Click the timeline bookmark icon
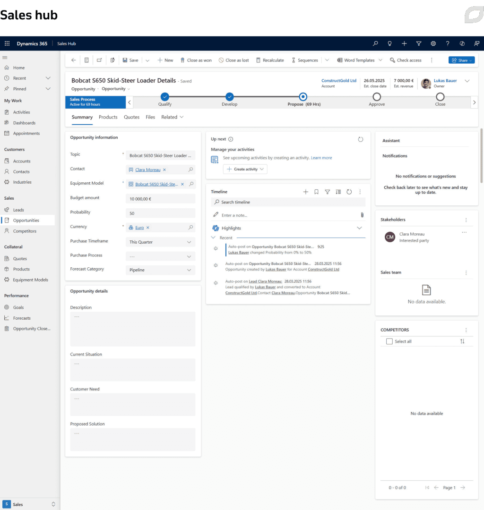Image resolution: width=484 pixels, height=510 pixels. click(x=316, y=192)
